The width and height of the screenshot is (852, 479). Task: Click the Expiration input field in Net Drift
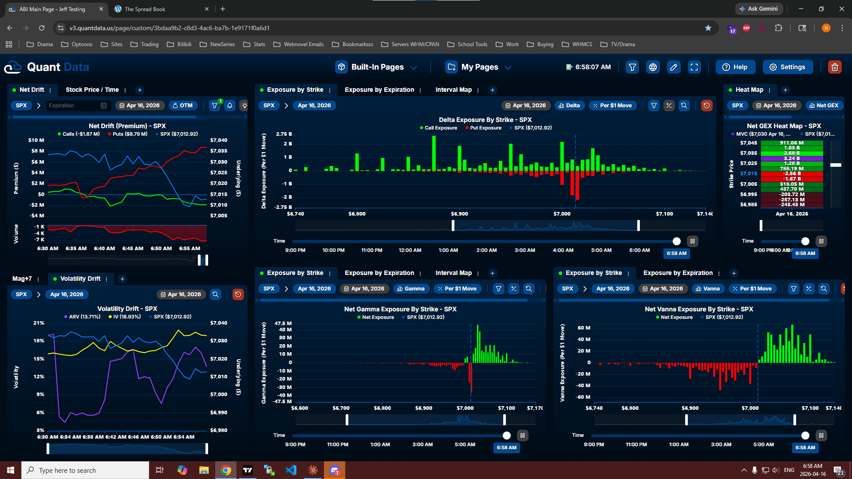coord(73,106)
